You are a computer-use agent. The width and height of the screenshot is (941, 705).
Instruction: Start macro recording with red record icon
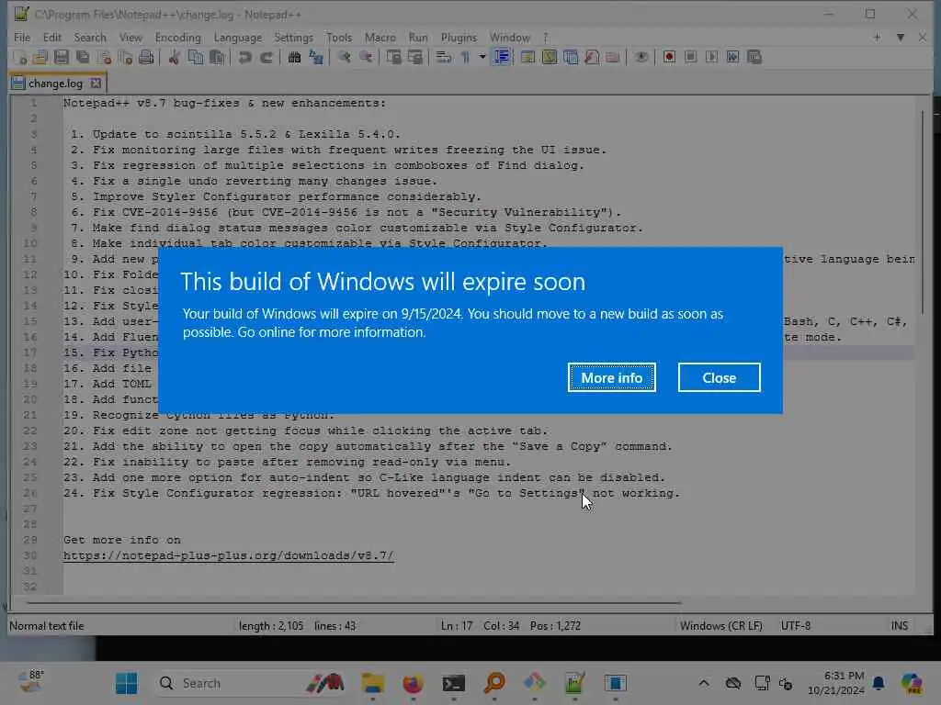(669, 58)
